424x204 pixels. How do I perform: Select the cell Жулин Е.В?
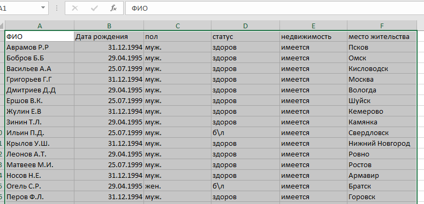(40, 111)
